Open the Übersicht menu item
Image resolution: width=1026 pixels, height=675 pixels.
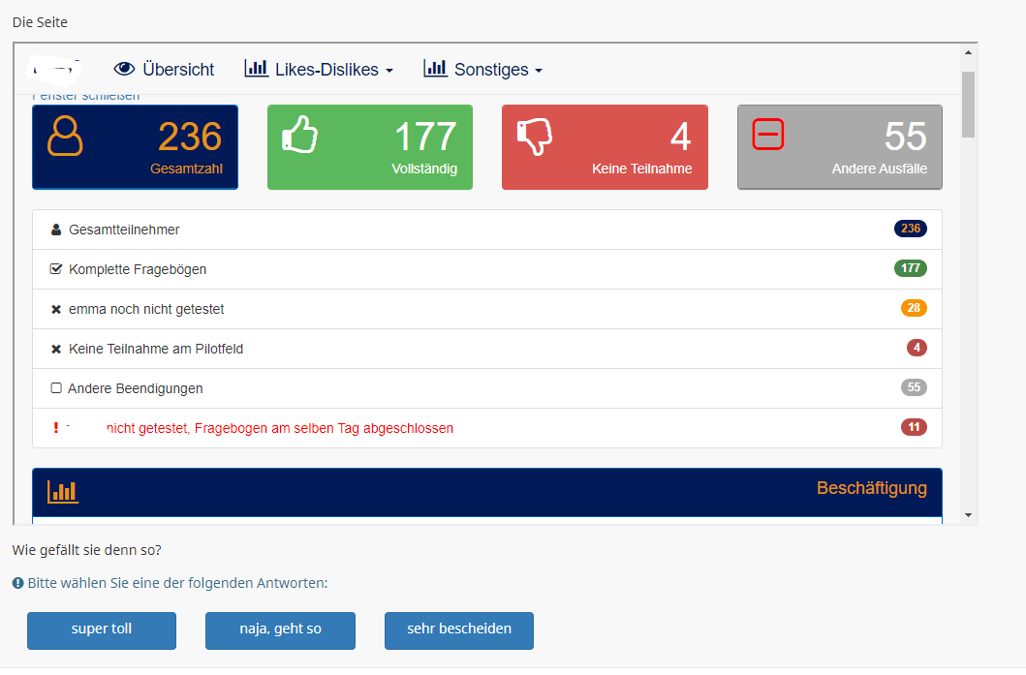(x=177, y=70)
